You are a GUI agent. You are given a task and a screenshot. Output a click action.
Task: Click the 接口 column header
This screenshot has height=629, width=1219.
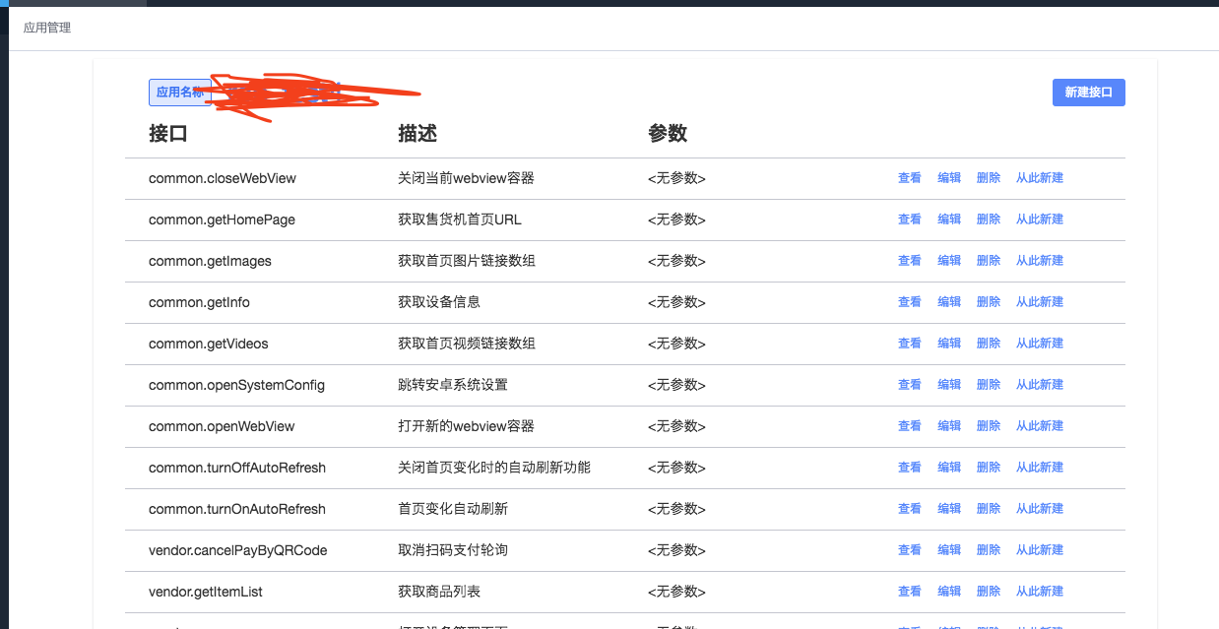[x=168, y=134]
